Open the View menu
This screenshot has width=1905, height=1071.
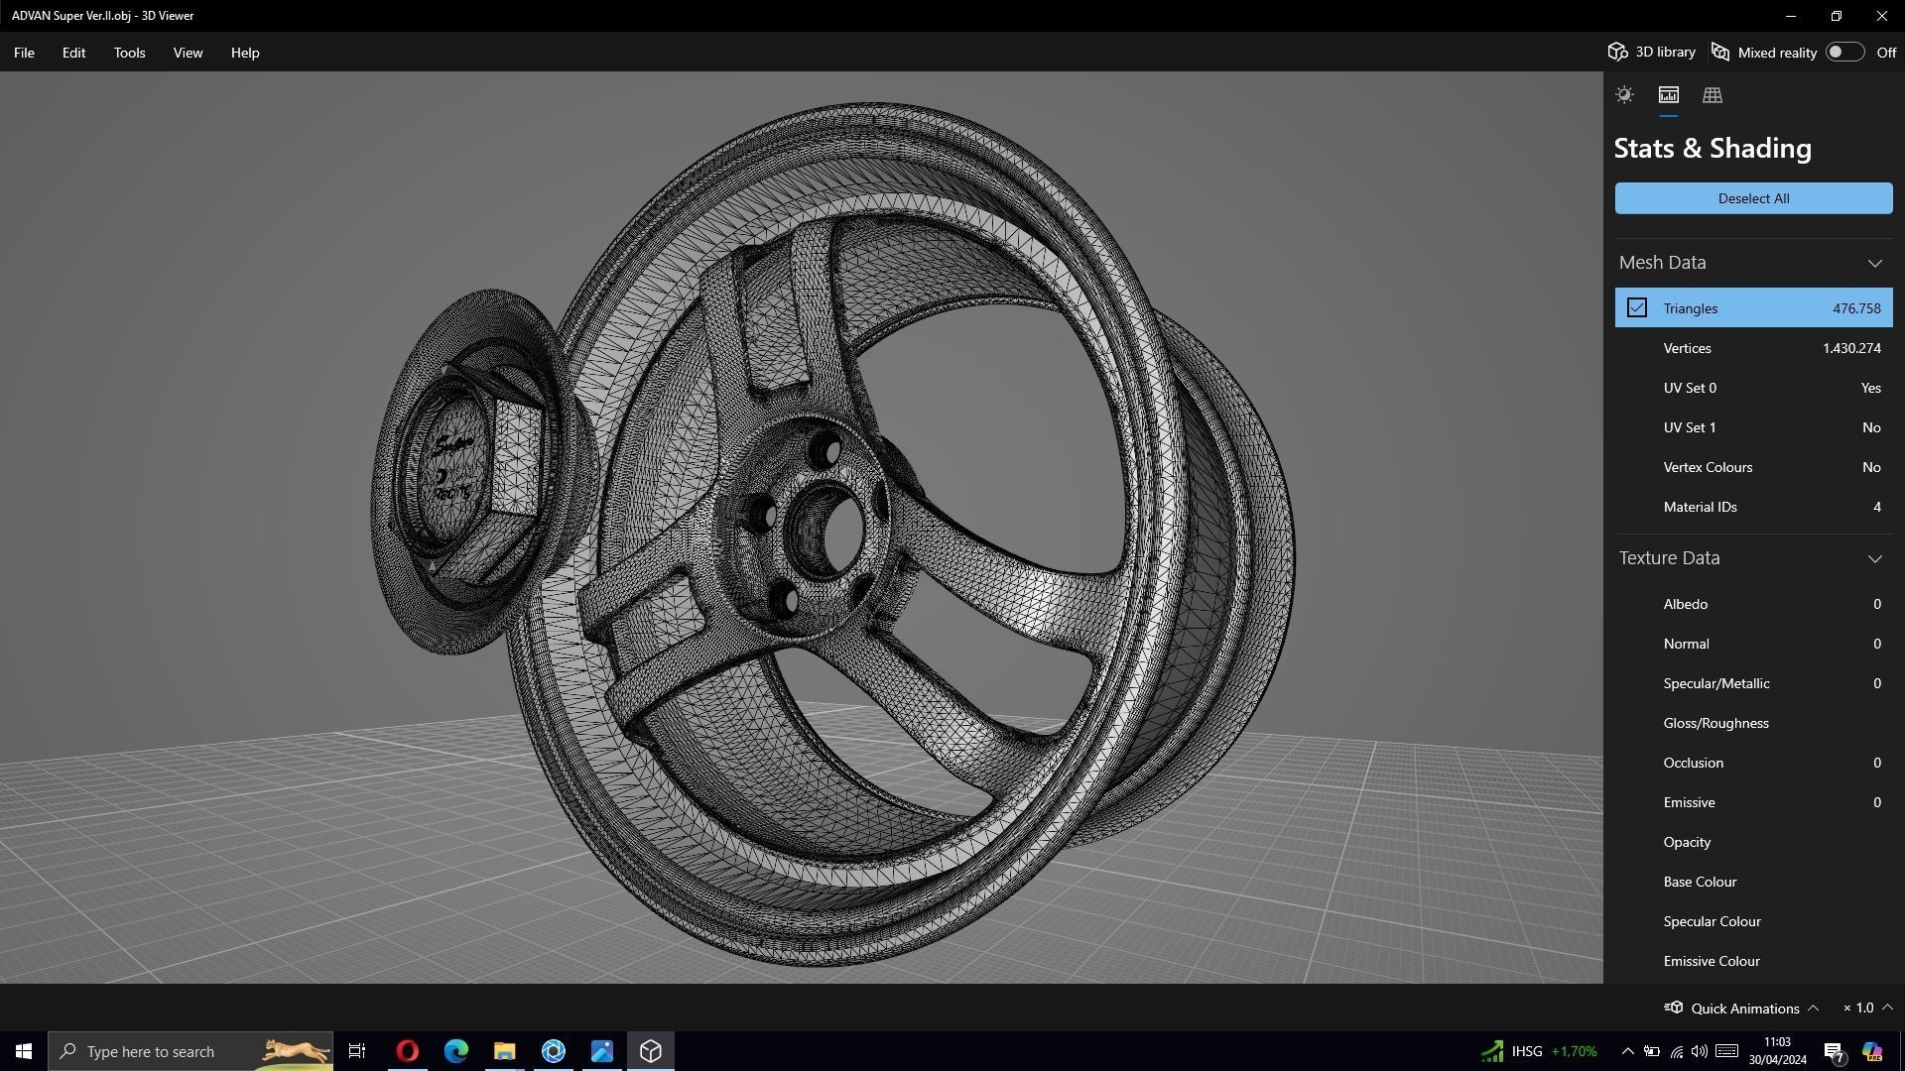pyautogui.click(x=188, y=53)
